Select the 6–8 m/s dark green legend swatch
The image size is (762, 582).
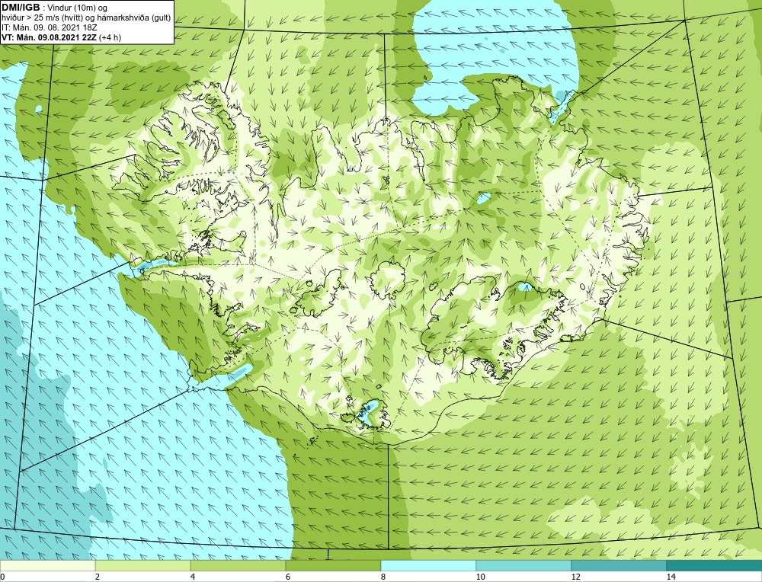(334, 565)
